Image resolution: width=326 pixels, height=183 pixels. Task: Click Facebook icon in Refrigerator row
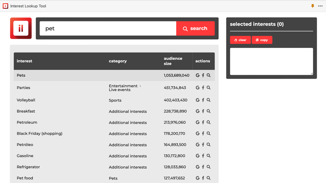[203, 167]
